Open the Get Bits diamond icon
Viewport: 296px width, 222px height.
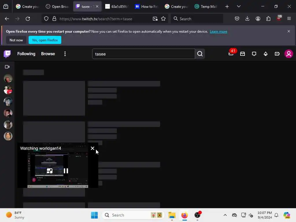coord(266,54)
